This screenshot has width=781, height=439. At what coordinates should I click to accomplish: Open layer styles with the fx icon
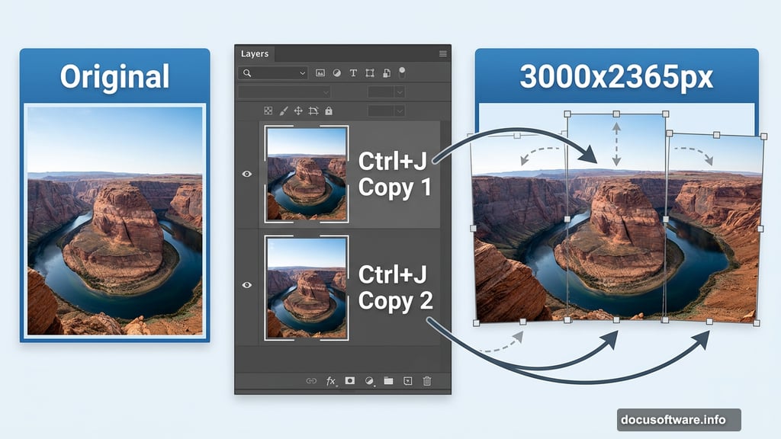pyautogui.click(x=330, y=380)
